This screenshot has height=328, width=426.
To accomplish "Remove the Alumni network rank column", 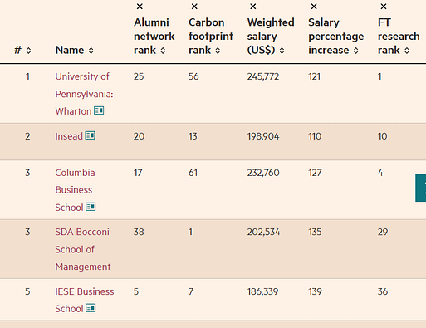I will tap(140, 7).
